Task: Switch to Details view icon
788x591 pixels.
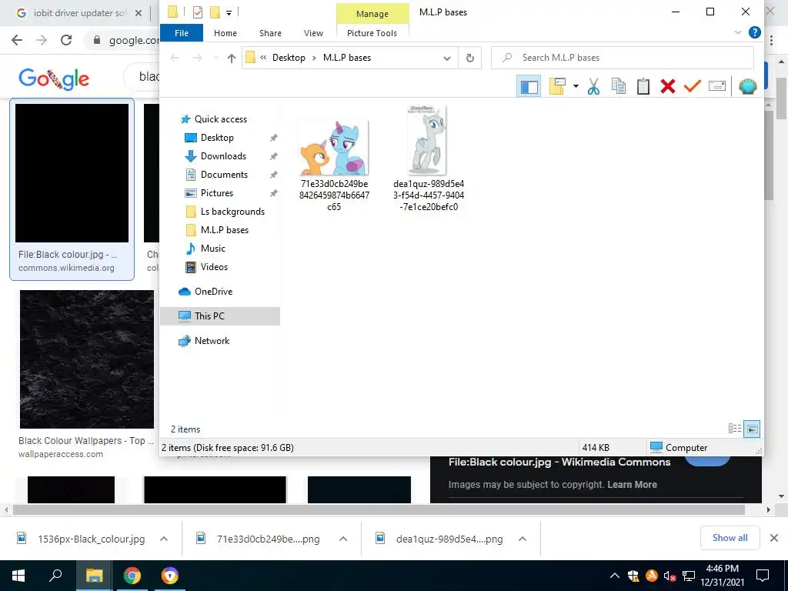Action: (x=735, y=429)
